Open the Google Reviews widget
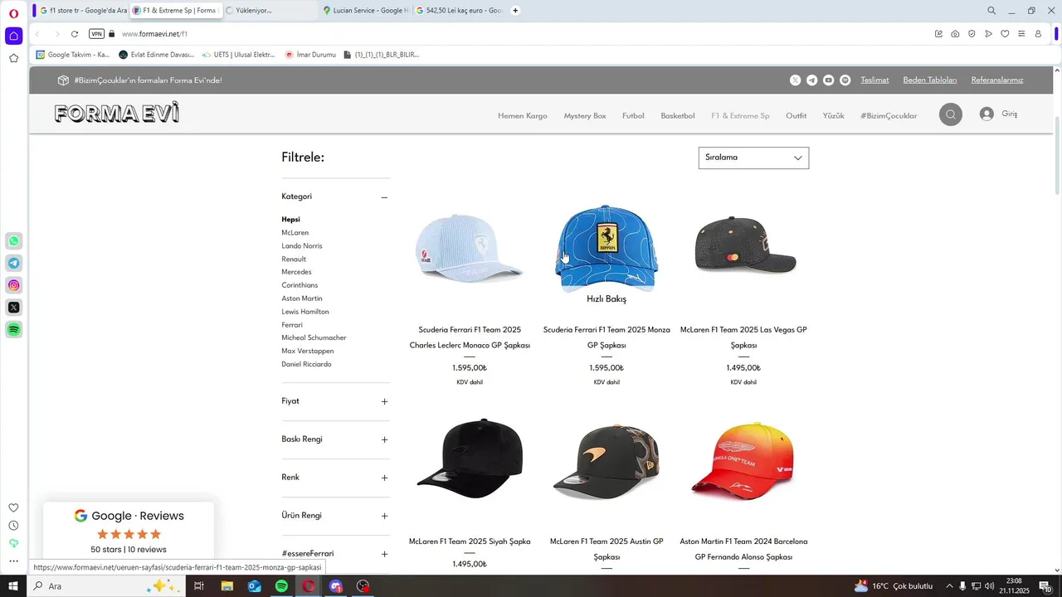 (x=129, y=531)
